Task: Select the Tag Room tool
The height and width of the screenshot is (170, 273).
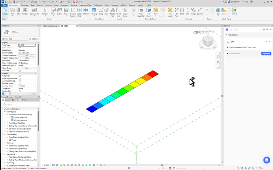Action: coord(149,12)
